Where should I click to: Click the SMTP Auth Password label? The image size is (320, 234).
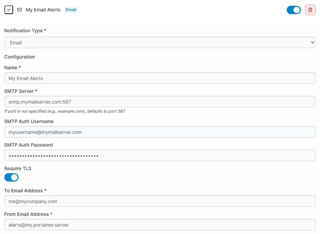[29, 145]
